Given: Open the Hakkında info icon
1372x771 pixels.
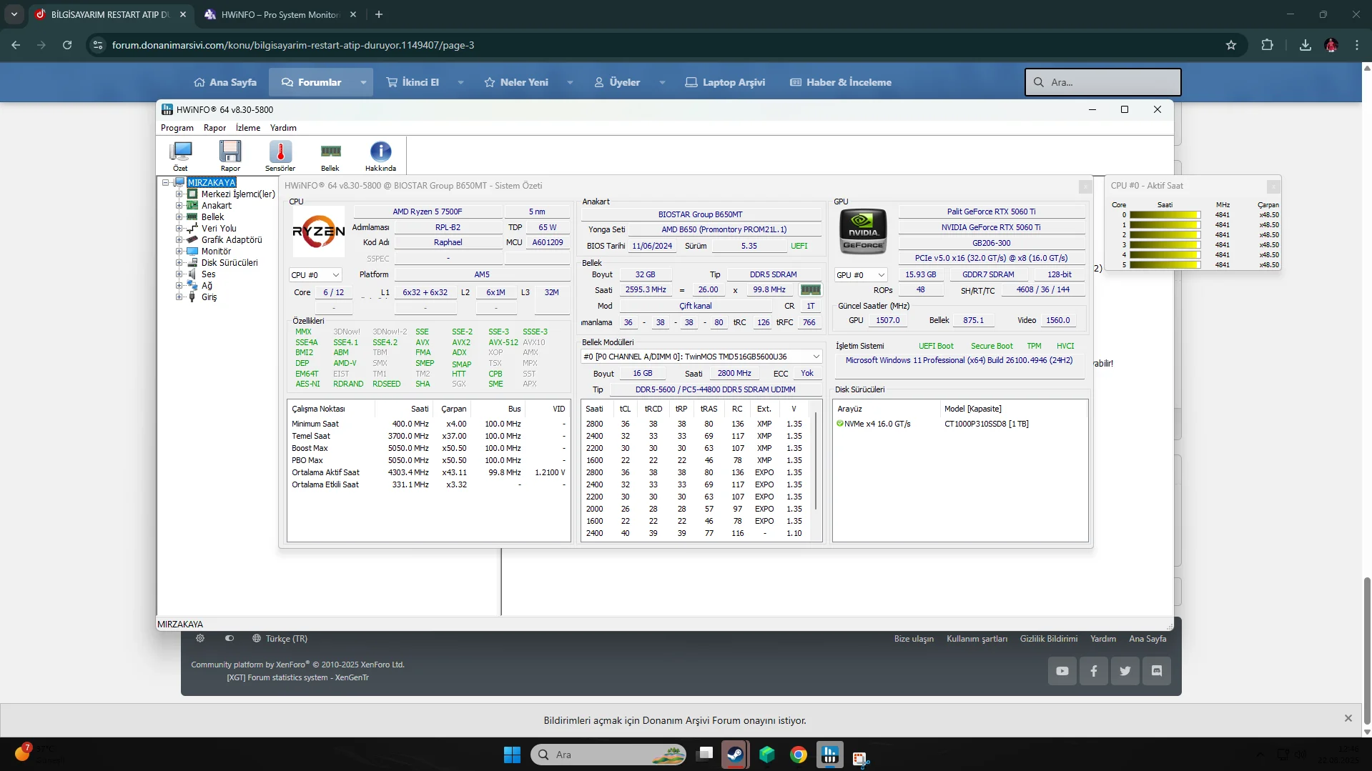Looking at the screenshot, I should click(380, 151).
